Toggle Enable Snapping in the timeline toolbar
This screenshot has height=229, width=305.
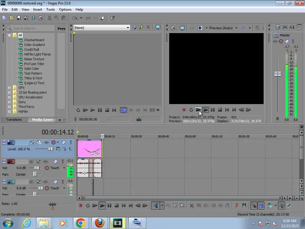(254, 205)
